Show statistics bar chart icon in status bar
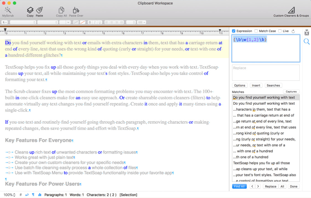Image resolution: width=311 pixels, height=198 pixels. point(40,195)
